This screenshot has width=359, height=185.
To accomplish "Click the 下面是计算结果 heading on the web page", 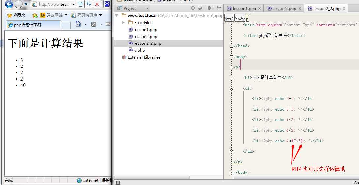I will click(45, 43).
